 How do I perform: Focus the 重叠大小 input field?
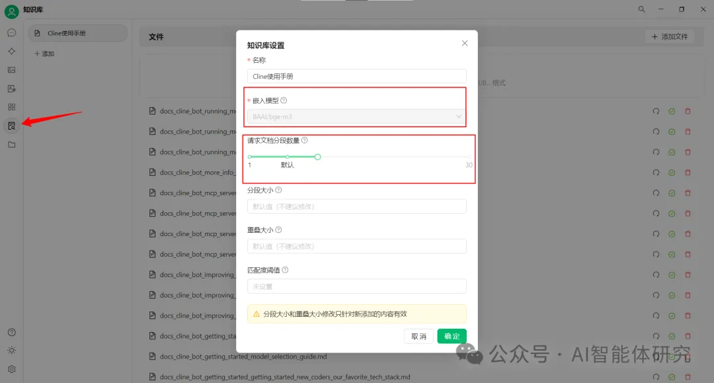356,246
